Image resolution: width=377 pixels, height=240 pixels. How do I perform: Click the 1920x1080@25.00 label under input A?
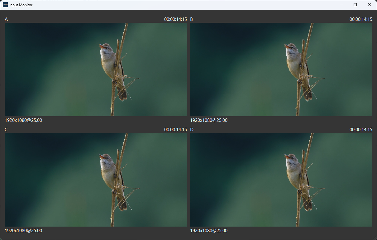[x=23, y=120]
